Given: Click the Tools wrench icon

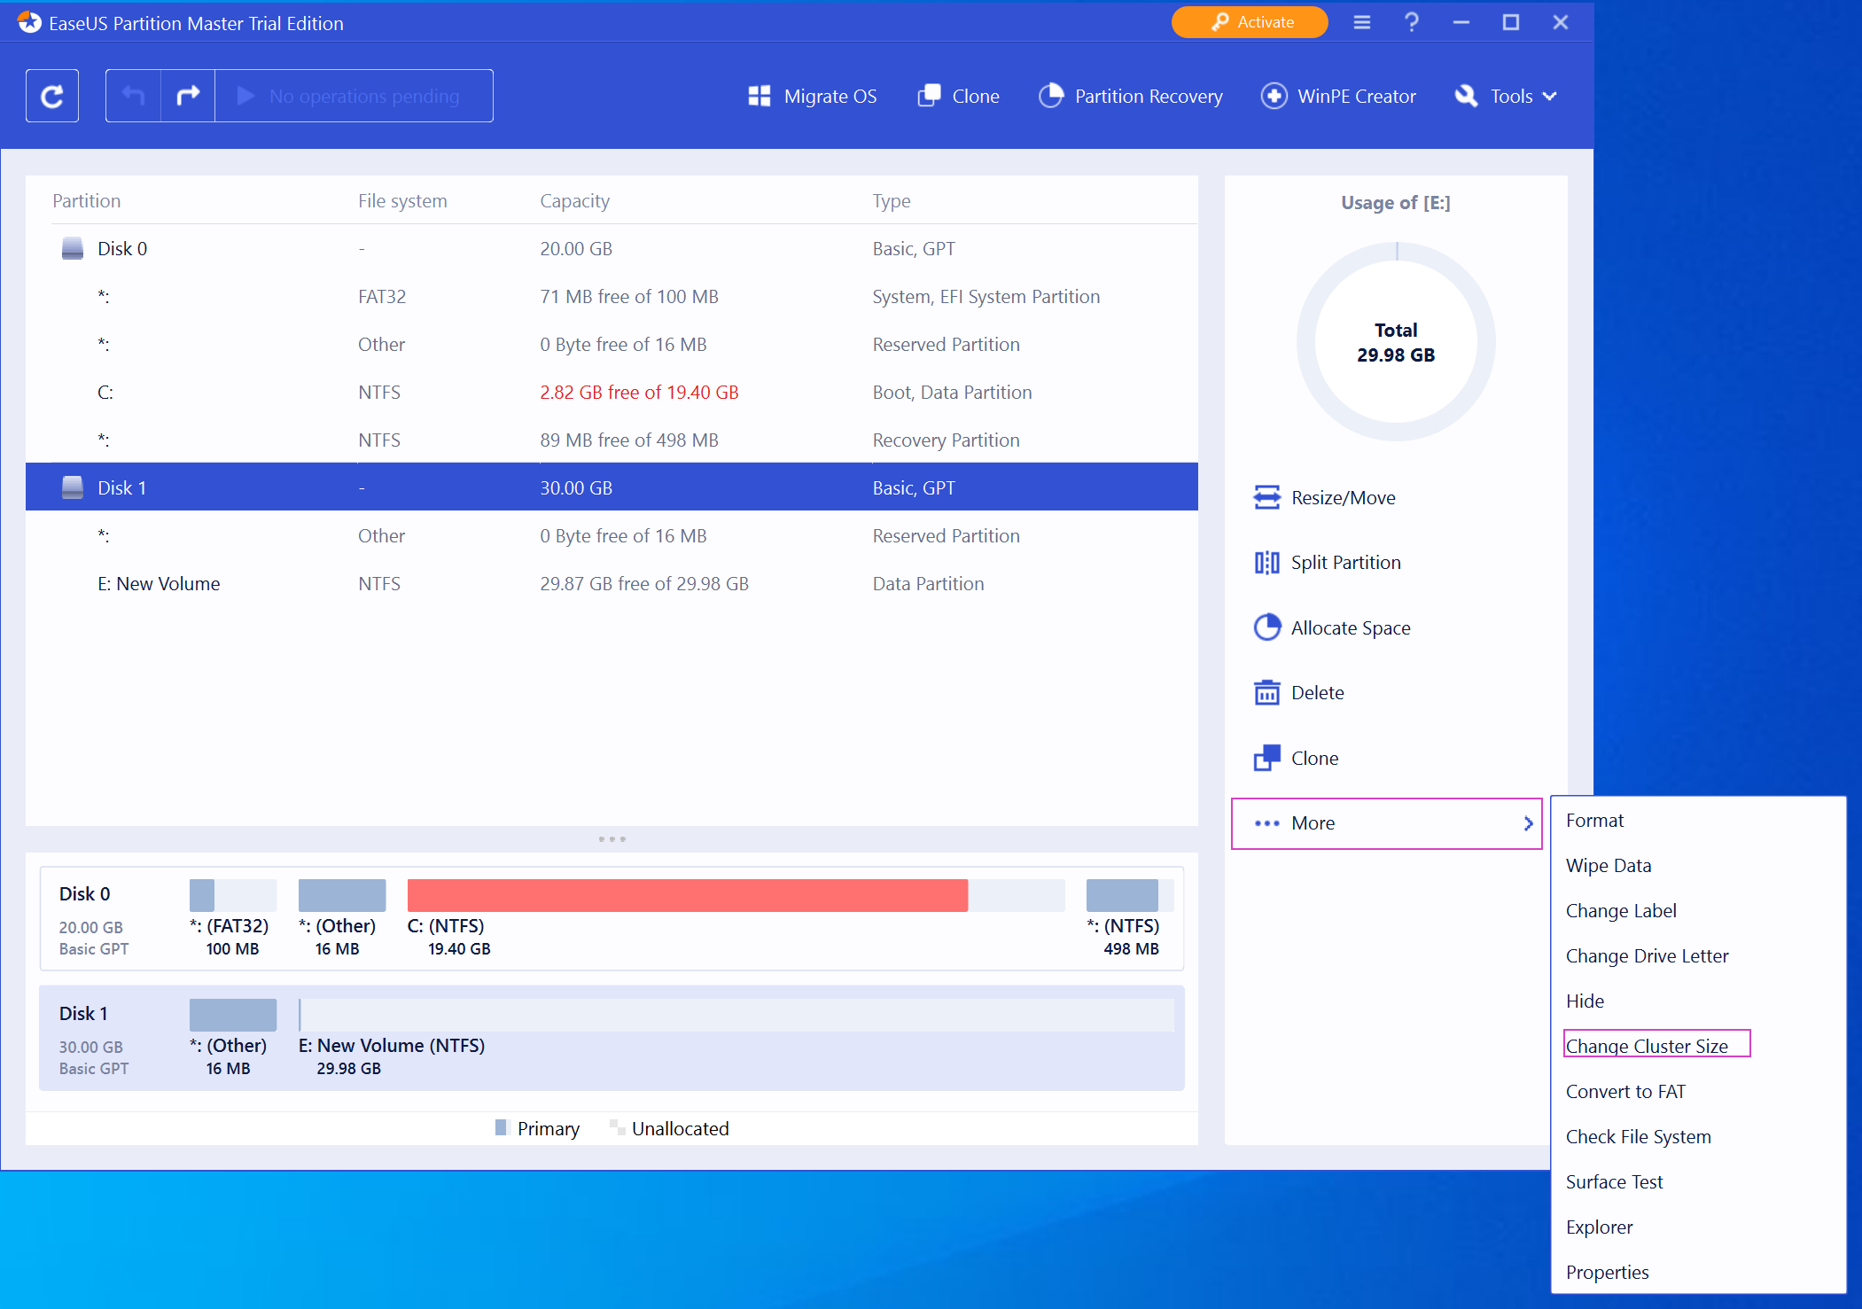Looking at the screenshot, I should (x=1466, y=96).
